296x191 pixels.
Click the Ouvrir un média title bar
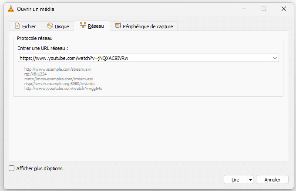tap(131, 9)
